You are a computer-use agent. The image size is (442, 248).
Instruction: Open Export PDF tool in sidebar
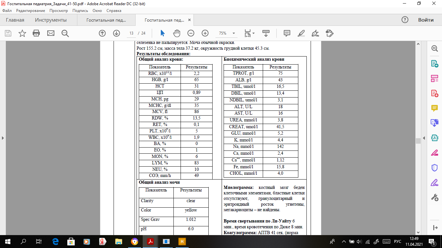[x=434, y=63]
